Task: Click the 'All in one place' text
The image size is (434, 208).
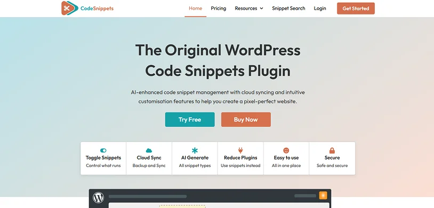Action: point(286,166)
